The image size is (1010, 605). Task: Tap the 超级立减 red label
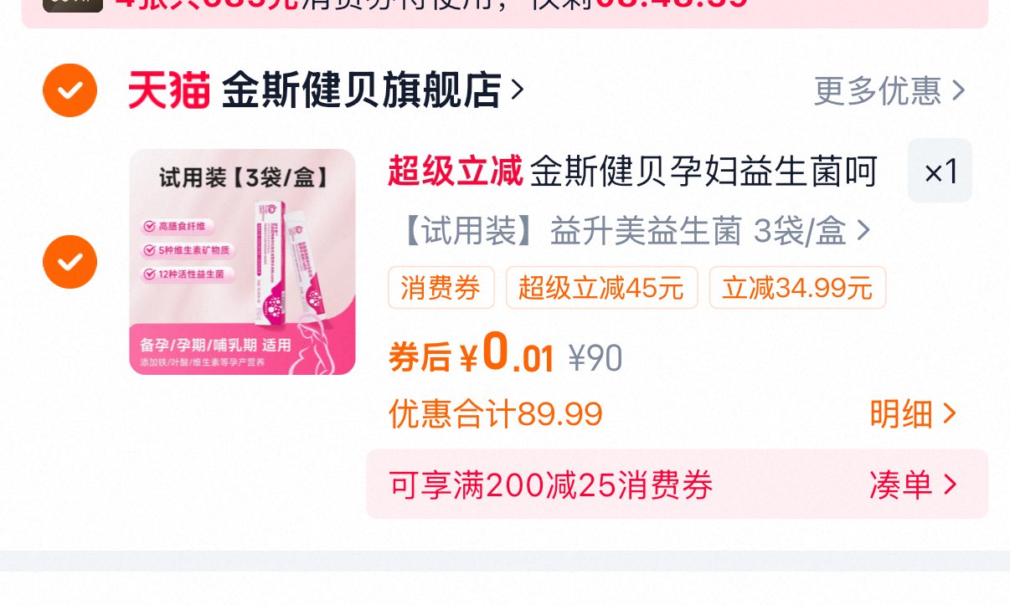click(456, 172)
